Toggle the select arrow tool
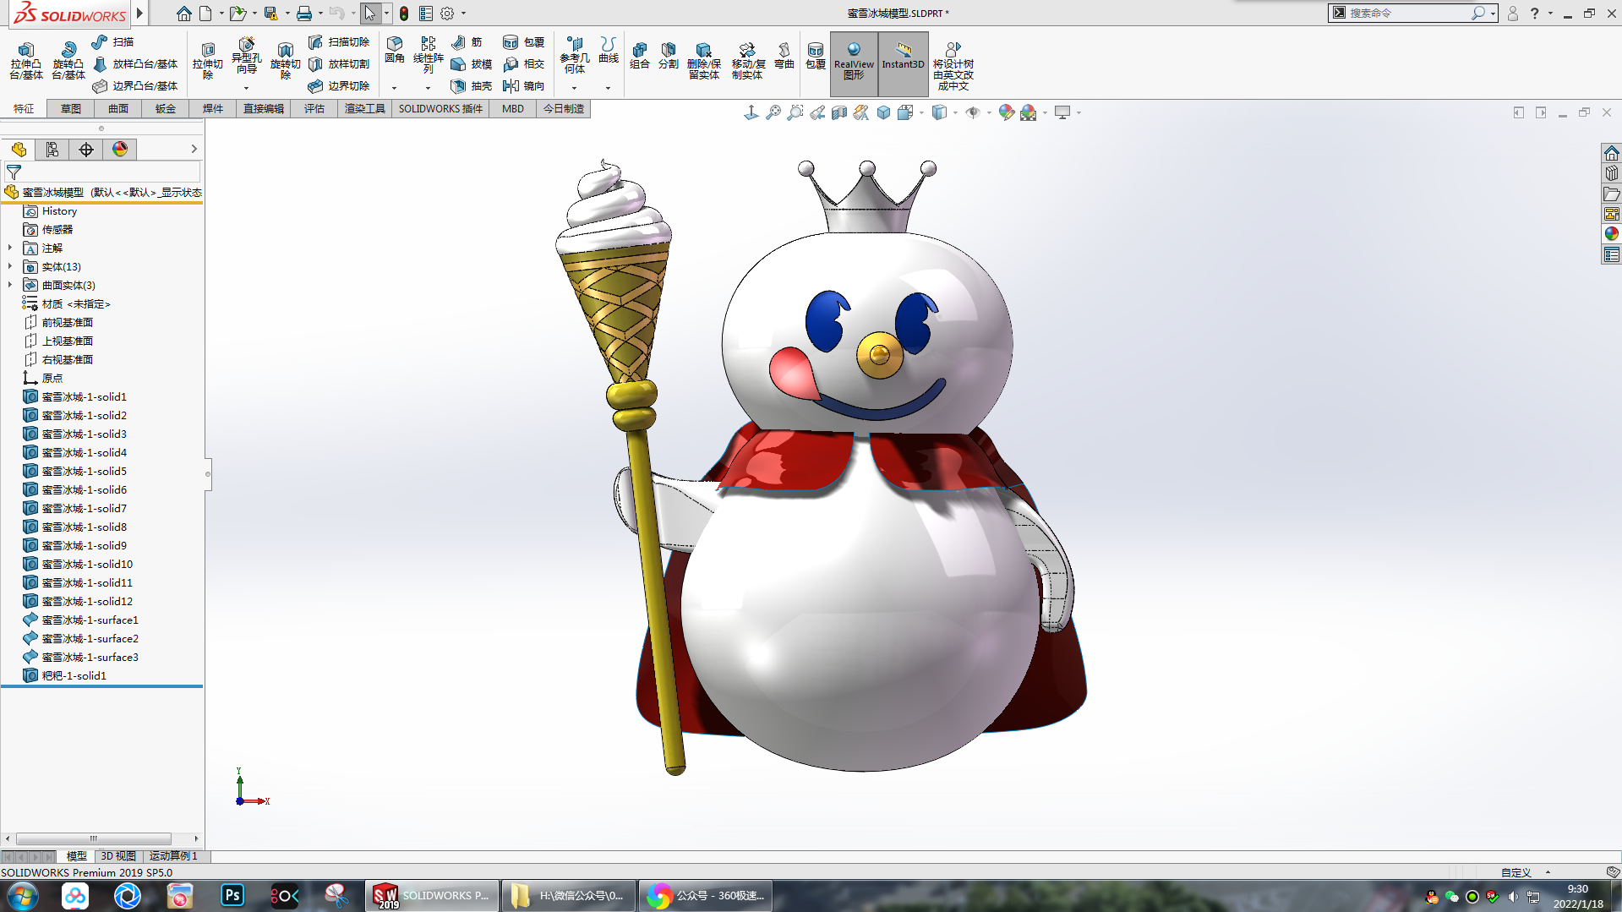1622x912 pixels. click(x=369, y=14)
